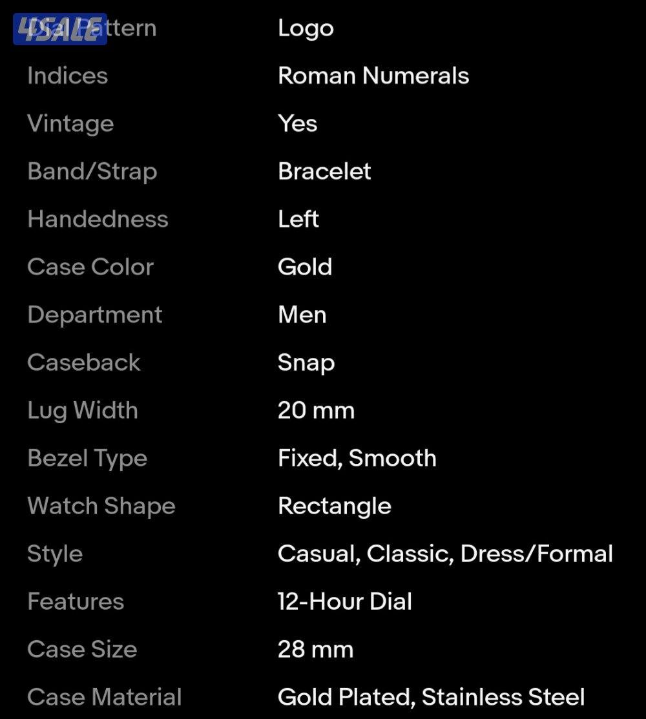Click the "20 mm" lug width value

316,410
